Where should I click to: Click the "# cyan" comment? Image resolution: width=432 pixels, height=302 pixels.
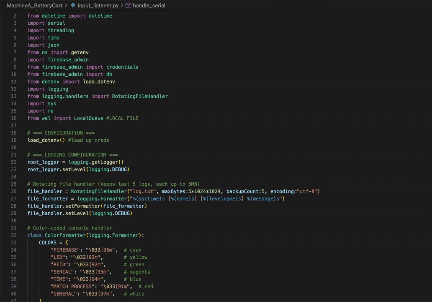133,250
